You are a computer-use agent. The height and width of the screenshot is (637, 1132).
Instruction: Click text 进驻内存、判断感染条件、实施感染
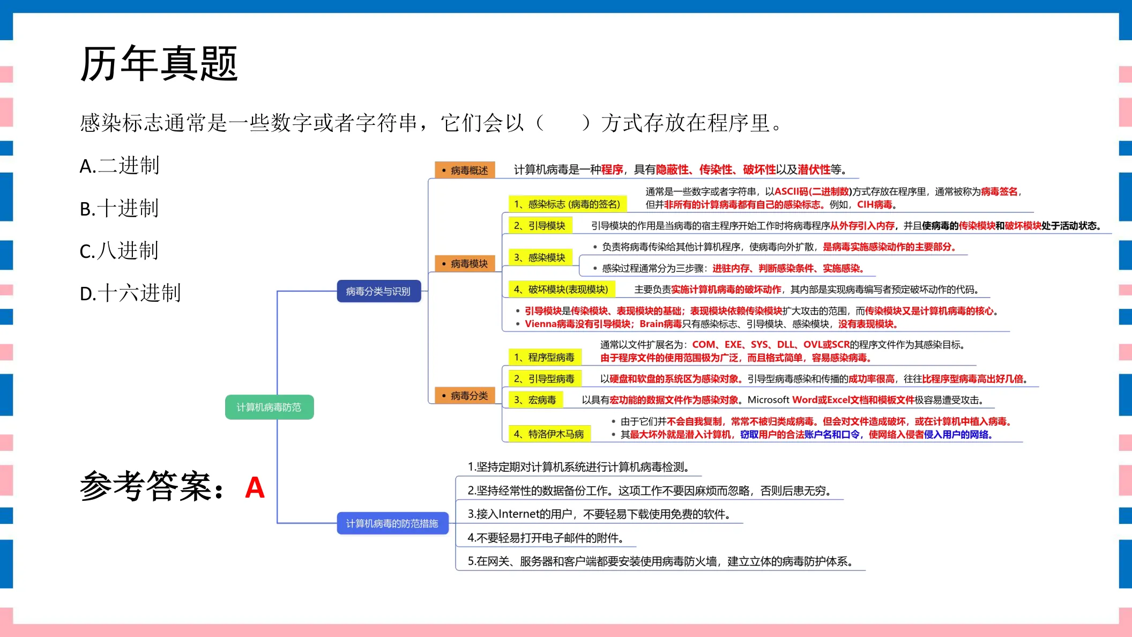(x=788, y=268)
